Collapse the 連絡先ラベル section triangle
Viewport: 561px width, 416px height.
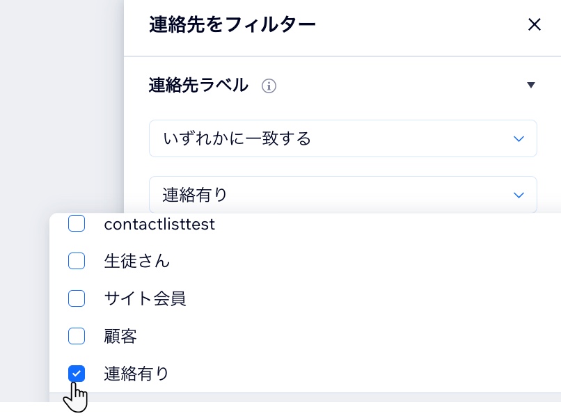531,85
